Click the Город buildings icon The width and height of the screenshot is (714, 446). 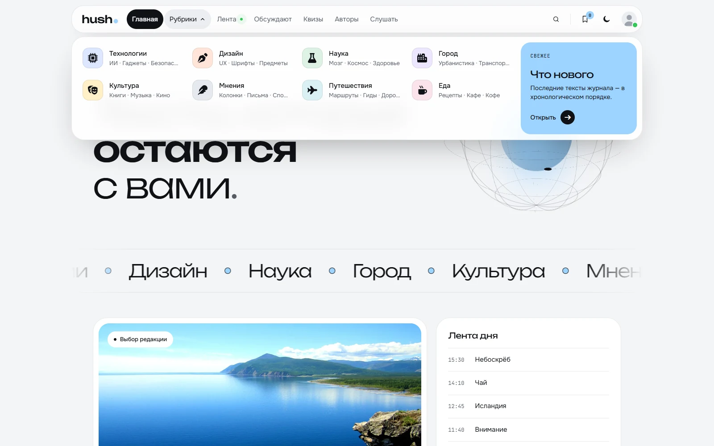pyautogui.click(x=422, y=58)
